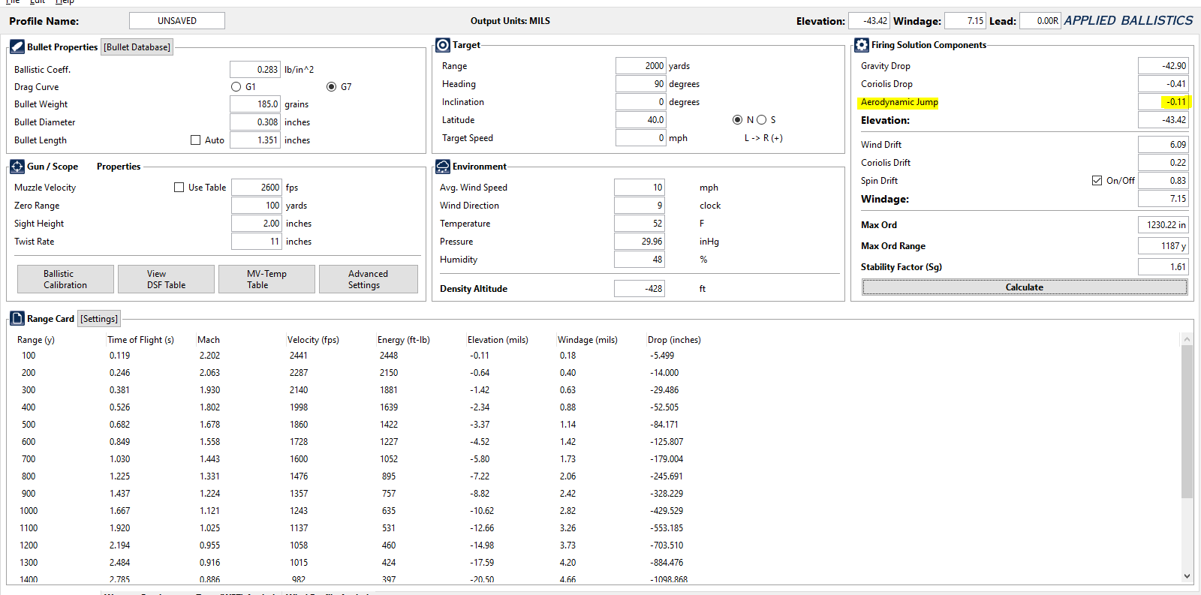Open Ballistic Calibration
Screen dimensions: 1201x595
(x=65, y=279)
